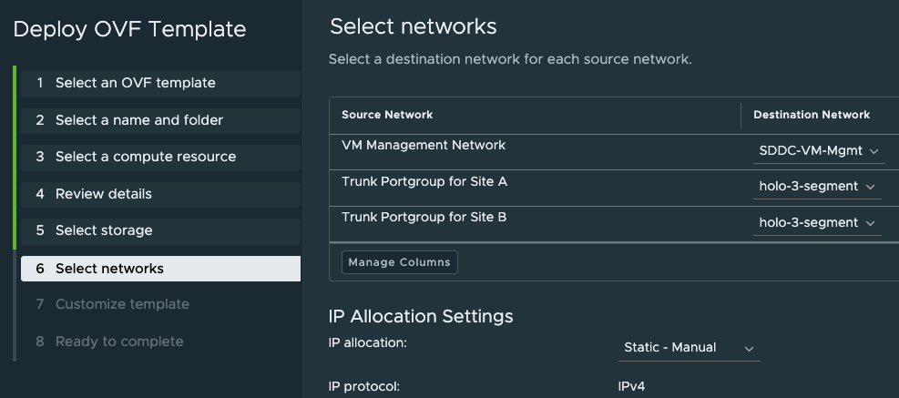The height and width of the screenshot is (398, 899).
Task: Return to Select a name and folder step
Action: point(138,120)
